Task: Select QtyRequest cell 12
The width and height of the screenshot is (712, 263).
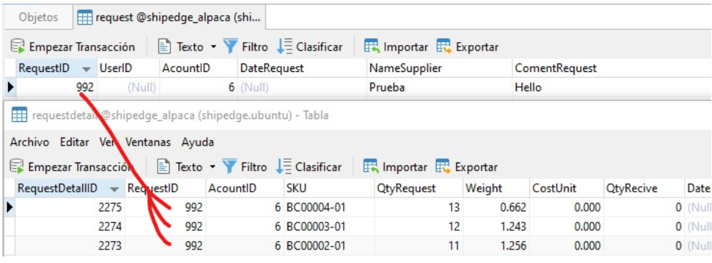Action: point(419,227)
